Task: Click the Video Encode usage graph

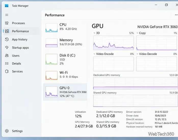Action: click(113, 64)
